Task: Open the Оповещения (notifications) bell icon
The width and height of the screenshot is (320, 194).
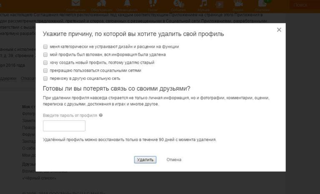Action: click(127, 4)
